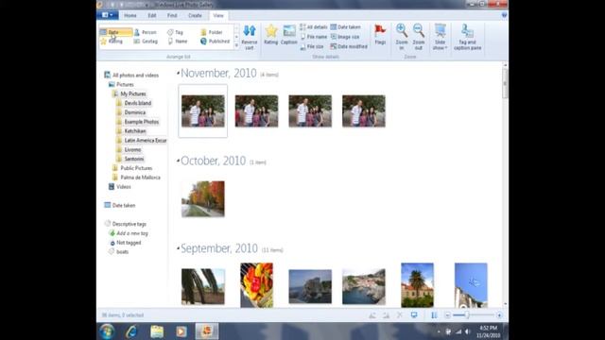Open the application file menu button
The image size is (605, 340).
(108, 15)
